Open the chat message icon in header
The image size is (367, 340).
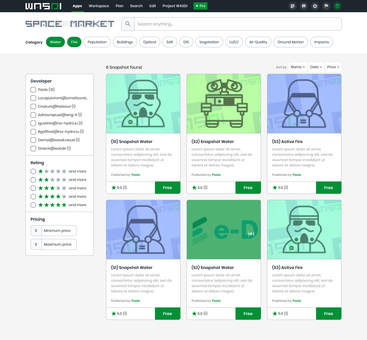coord(304,6)
